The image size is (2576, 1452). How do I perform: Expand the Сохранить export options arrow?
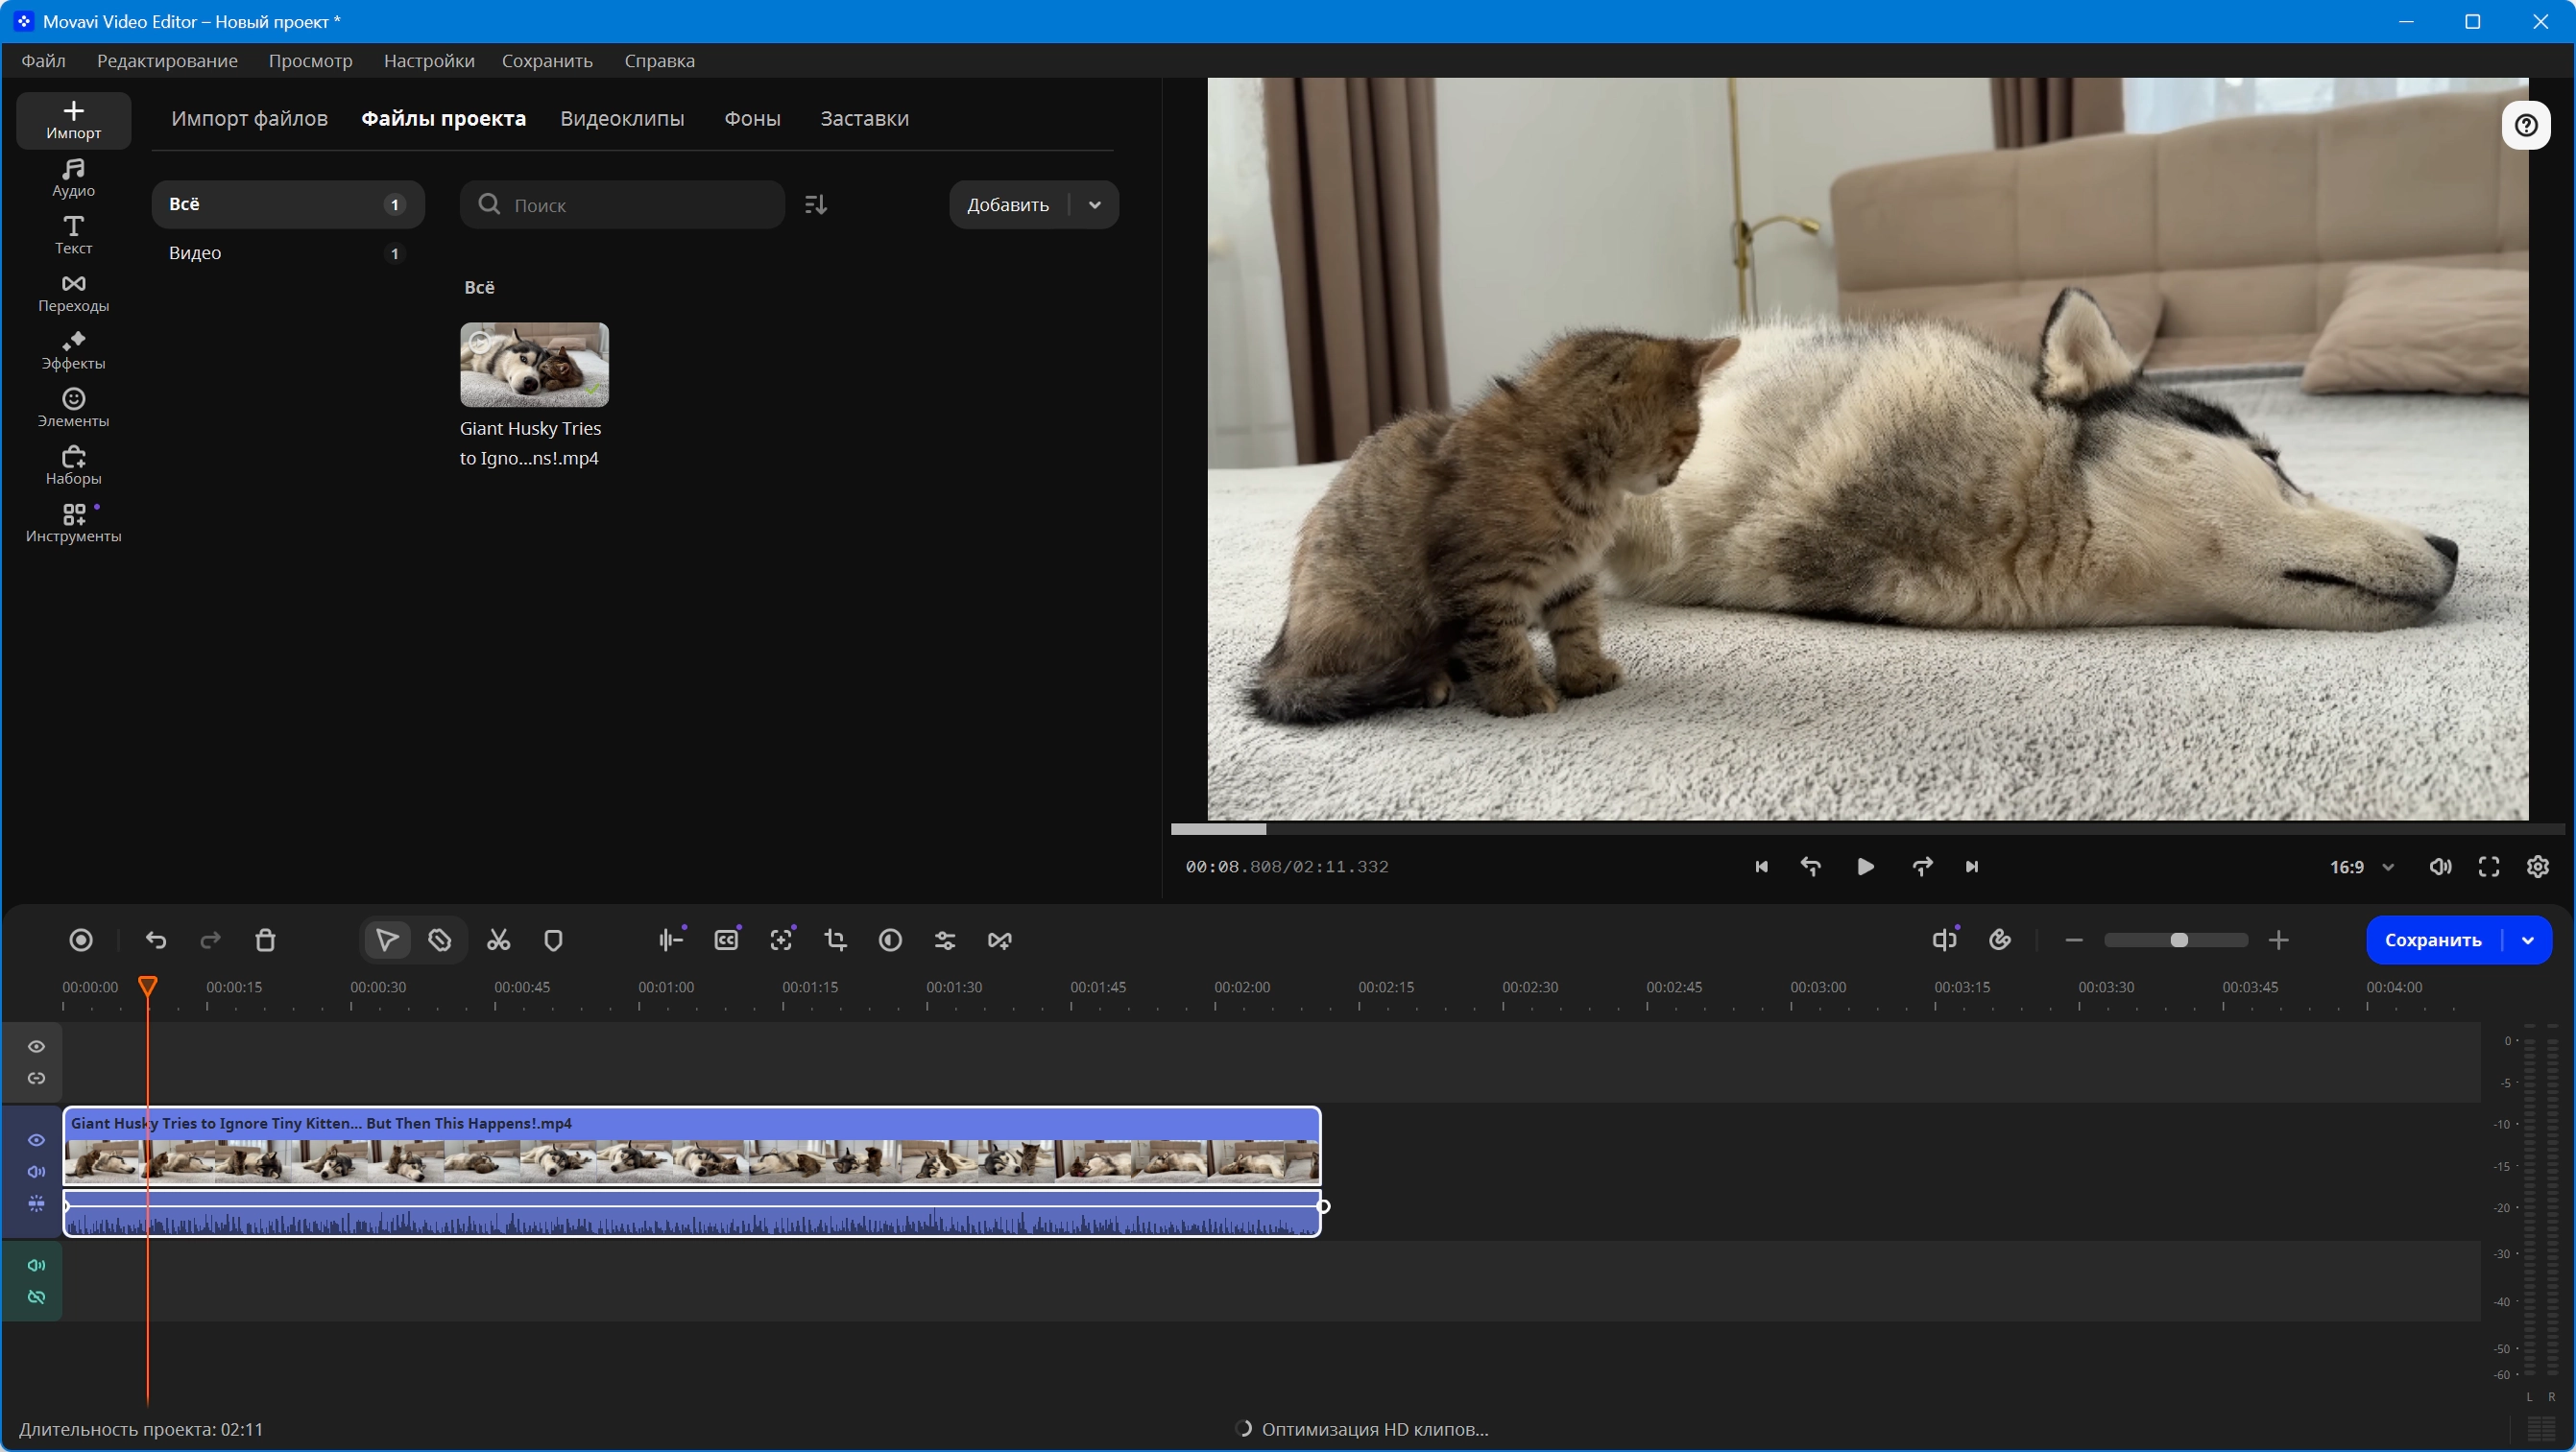tap(2528, 940)
